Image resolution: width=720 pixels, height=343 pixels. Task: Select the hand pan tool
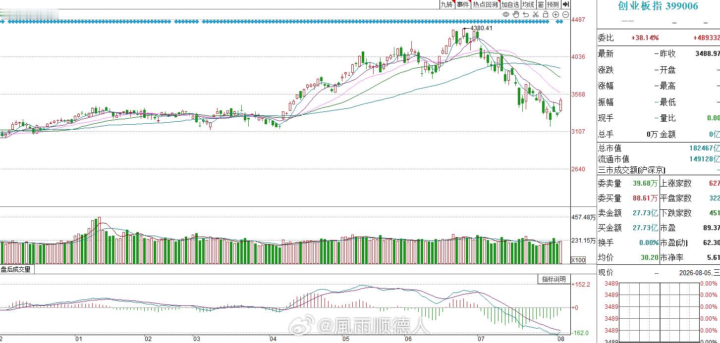tap(516, 14)
